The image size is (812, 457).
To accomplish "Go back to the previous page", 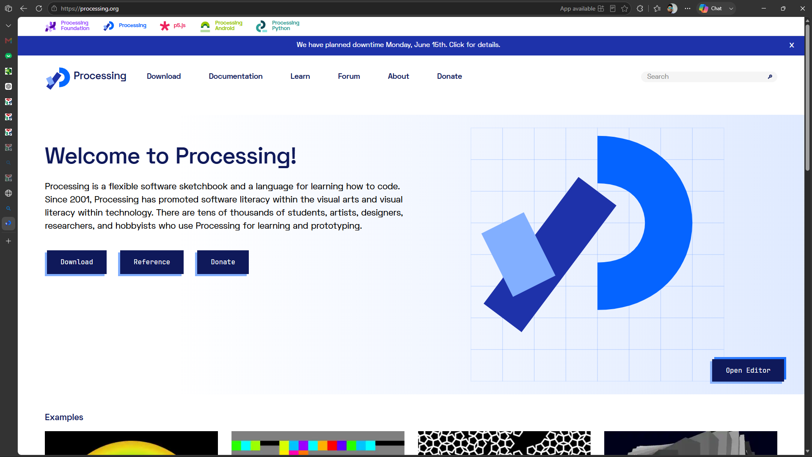I will point(24,8).
